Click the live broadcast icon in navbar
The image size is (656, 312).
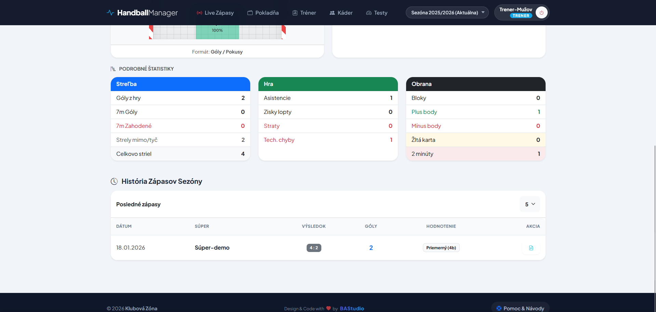click(x=199, y=13)
